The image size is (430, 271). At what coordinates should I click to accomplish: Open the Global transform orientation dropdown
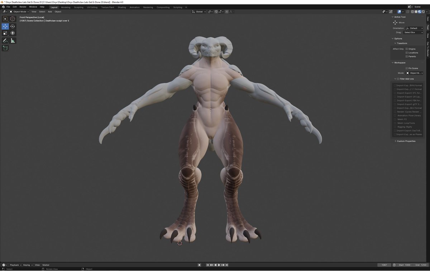[x=199, y=11]
